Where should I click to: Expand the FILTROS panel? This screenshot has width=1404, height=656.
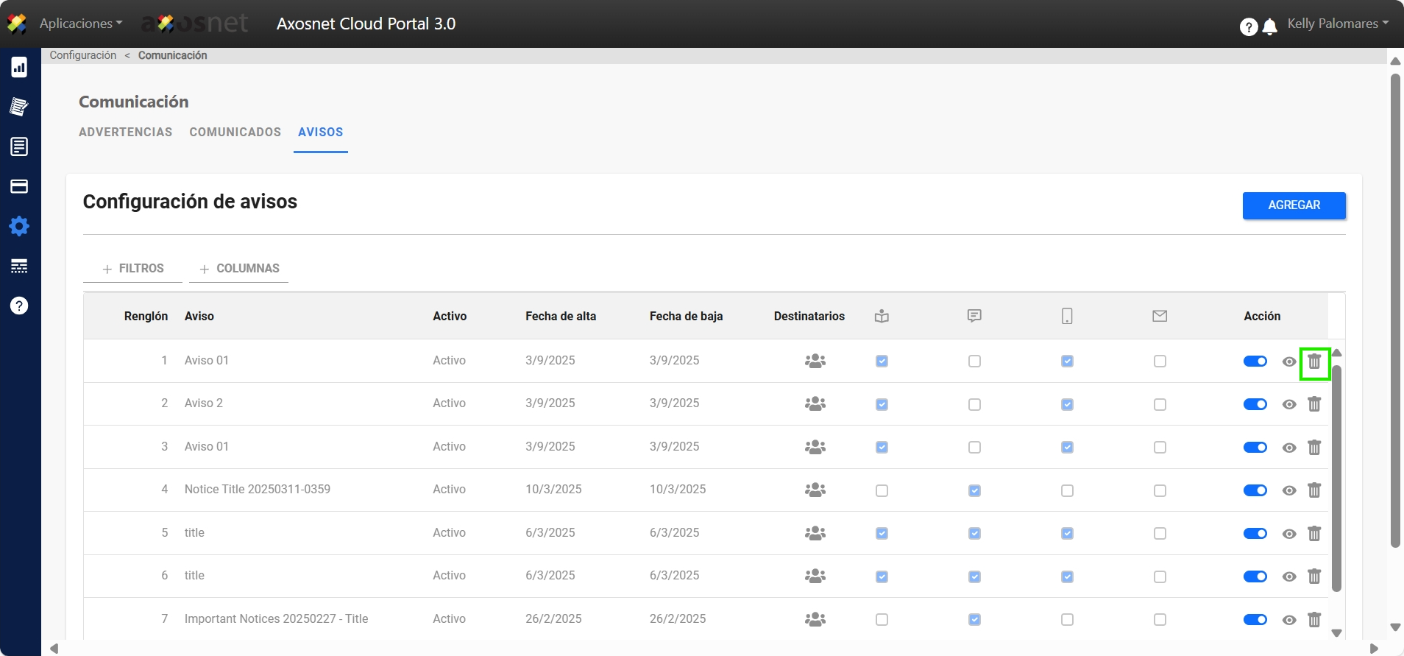132,269
